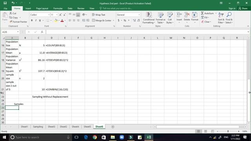Image resolution: width=251 pixels, height=141 pixels.
Task: Switch to Page Layout view in status bar
Action: point(206,131)
